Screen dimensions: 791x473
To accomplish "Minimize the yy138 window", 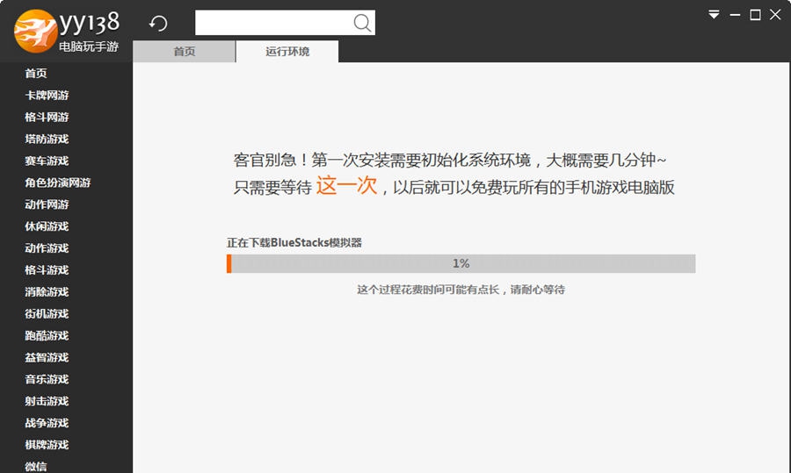I will pos(735,15).
